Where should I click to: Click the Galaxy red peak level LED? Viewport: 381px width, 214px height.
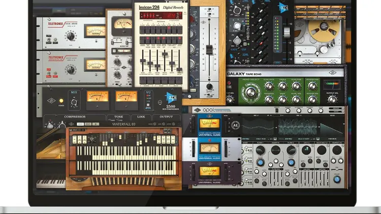point(229,83)
